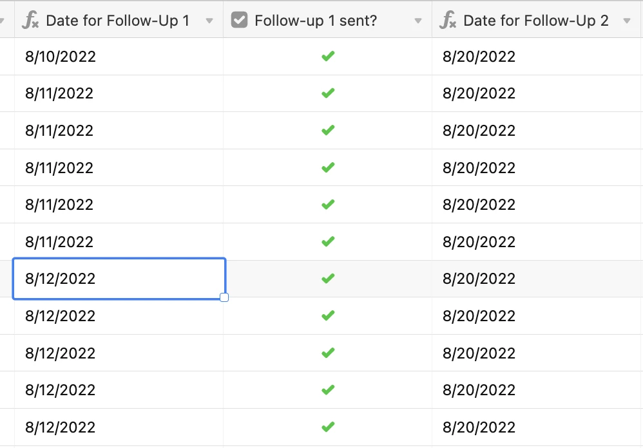
Task: Click checkbox field icon in Follow-up 1 sent header
Action: (x=239, y=20)
